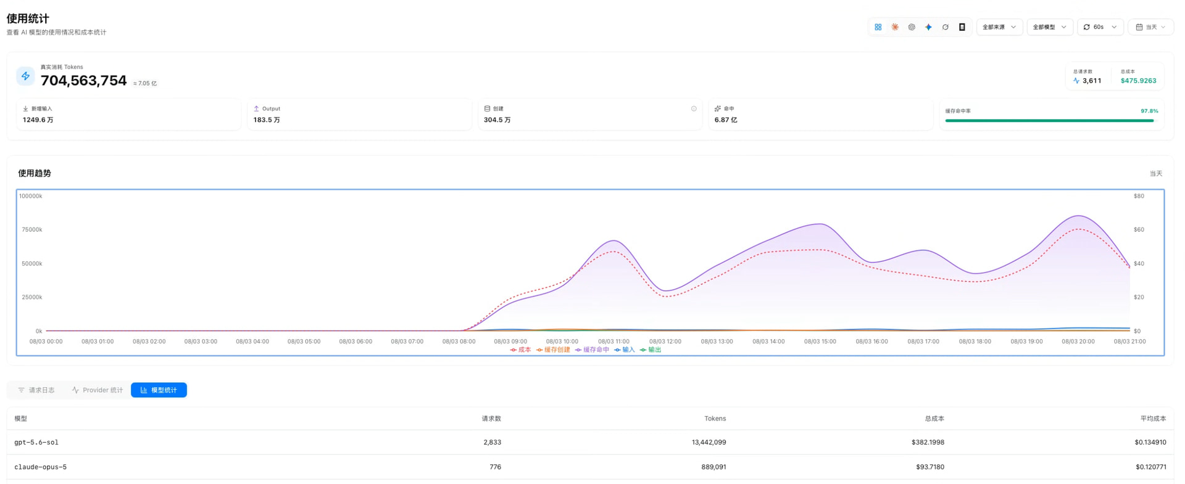Filter by the OpenAI logo icon
1185x484 pixels.
(x=912, y=27)
